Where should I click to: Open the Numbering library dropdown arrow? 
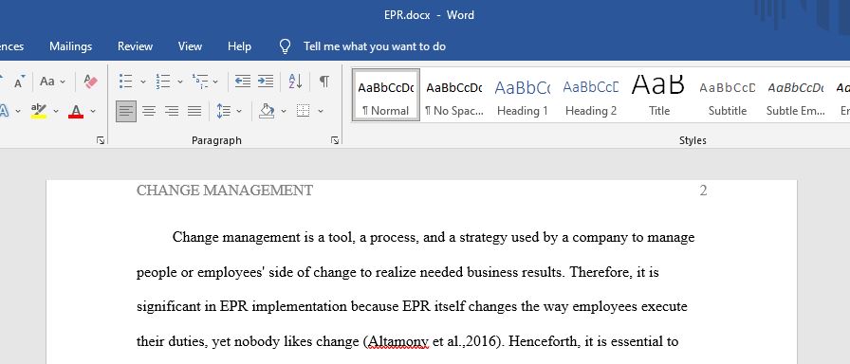[180, 82]
